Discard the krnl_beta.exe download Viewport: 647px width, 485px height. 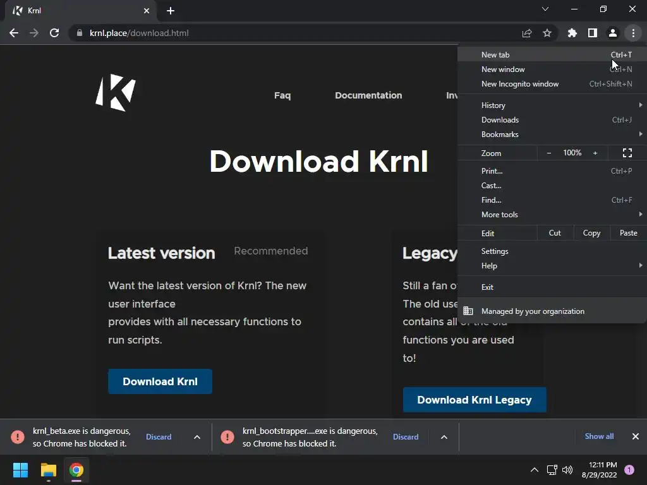(x=159, y=437)
